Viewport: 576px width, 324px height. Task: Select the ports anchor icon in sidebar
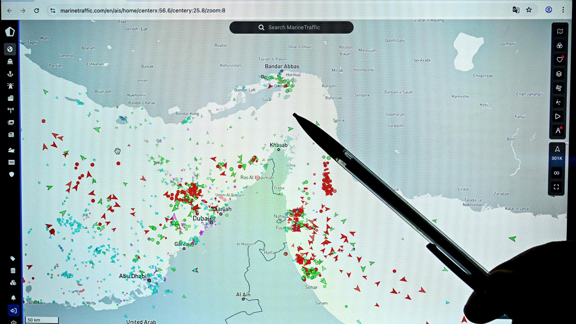[x=10, y=74]
